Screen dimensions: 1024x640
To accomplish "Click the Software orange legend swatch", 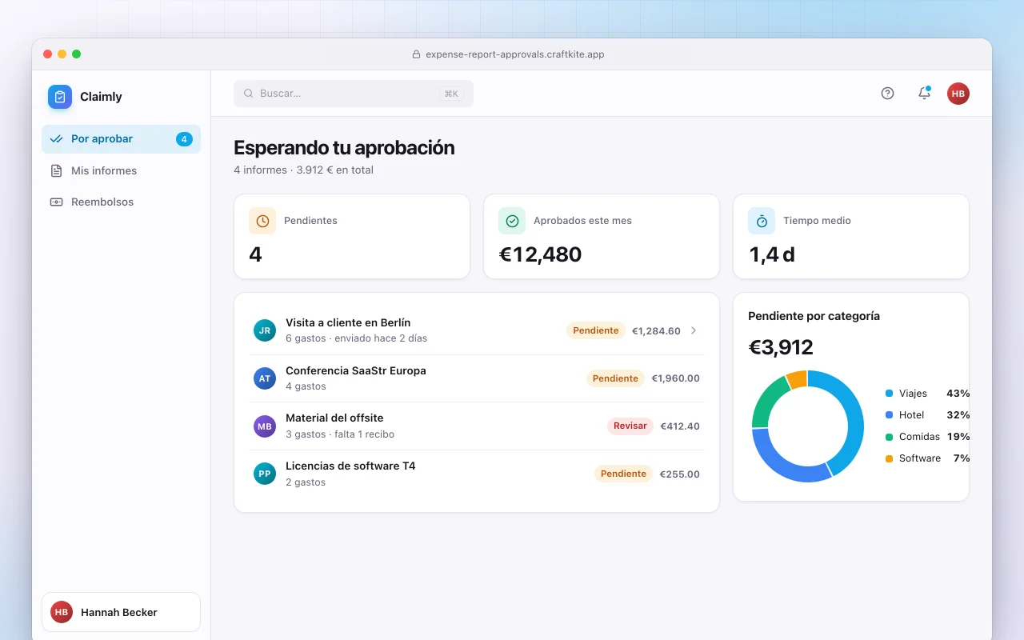I will 889,458.
